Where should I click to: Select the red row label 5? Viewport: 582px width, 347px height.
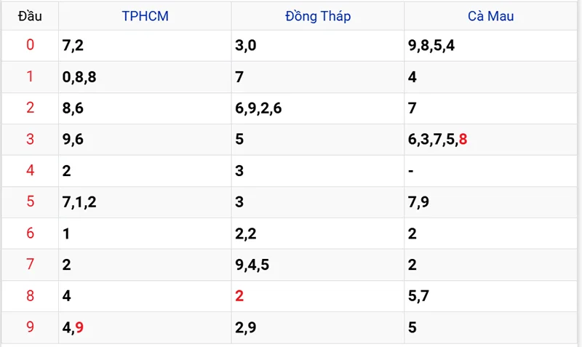30,202
